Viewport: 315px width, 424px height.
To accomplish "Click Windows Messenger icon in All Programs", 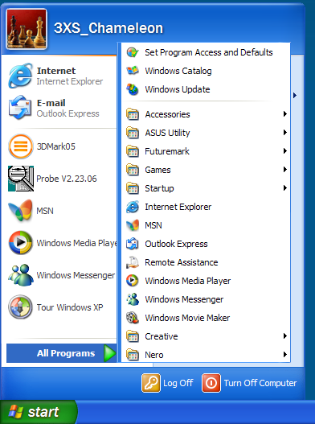I will tap(133, 299).
